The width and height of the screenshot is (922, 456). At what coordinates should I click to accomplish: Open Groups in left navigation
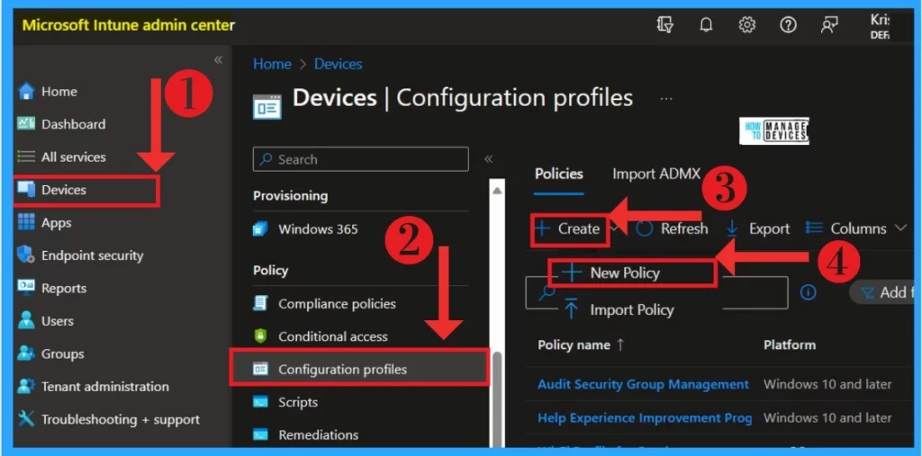coord(62,353)
